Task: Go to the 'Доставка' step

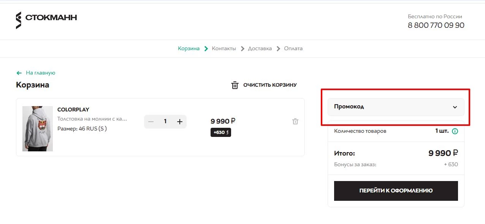Action: click(260, 48)
